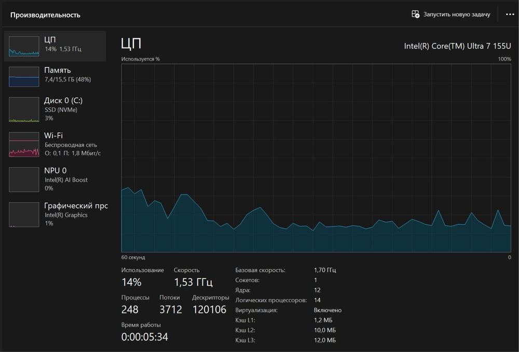Click the '0:00:05:34' uptime value
Viewport: 519px width, 352px height.
coord(145,337)
